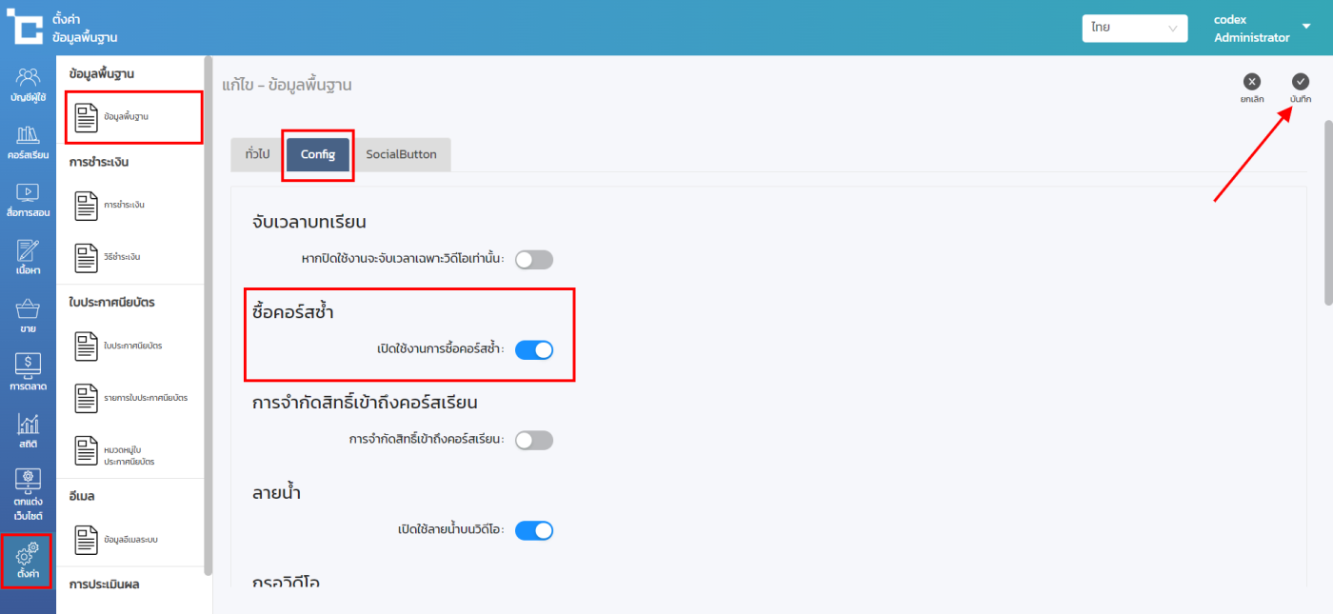
Task: Switch to the SocialButton tab
Action: tap(401, 154)
